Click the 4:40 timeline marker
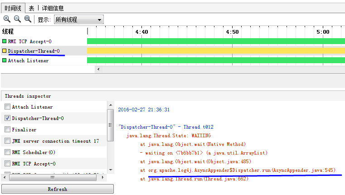 (x=142, y=32)
